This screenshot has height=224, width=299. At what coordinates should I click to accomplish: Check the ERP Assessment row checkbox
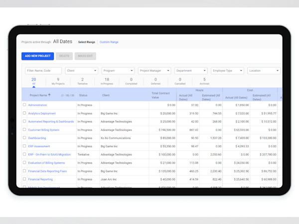[24, 146]
